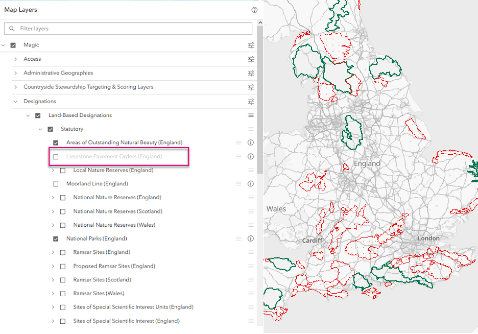Enable National Nature Reserves (England) checkbox
Screen dimensions: 478x334
63,198
